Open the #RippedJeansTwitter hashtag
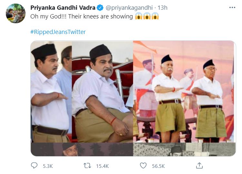The image size is (242, 174). click(x=58, y=32)
